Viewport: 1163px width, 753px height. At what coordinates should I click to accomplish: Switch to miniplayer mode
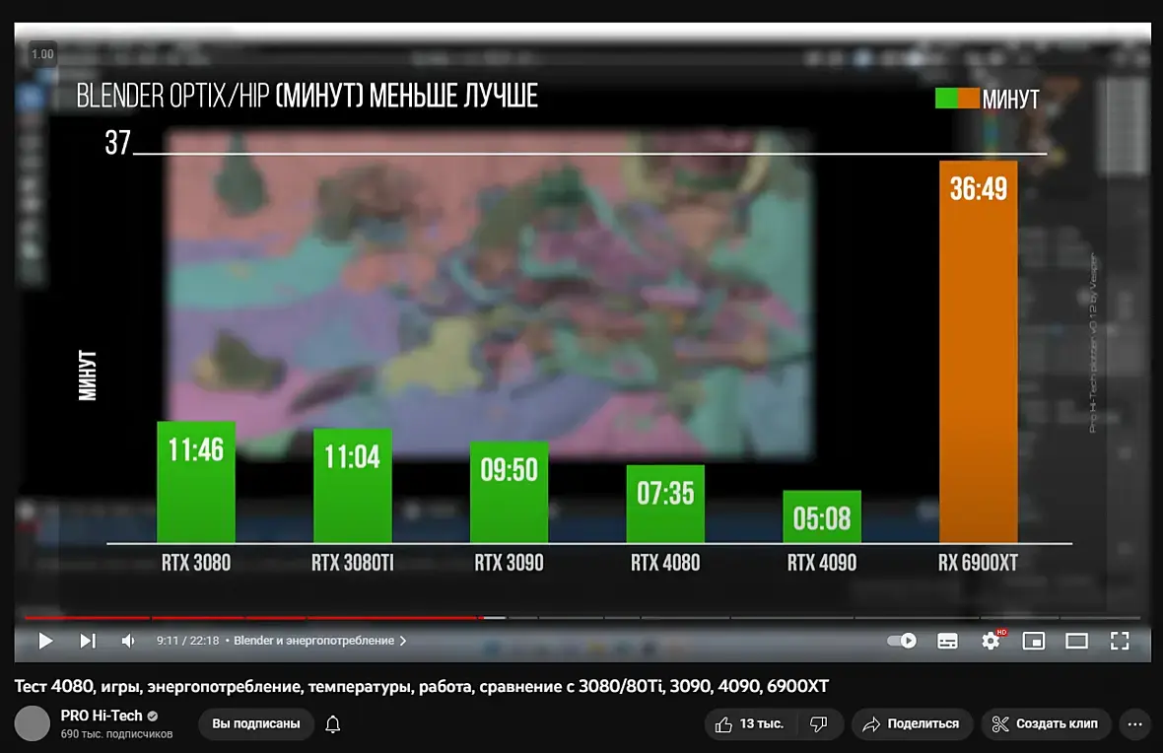pos(1033,641)
